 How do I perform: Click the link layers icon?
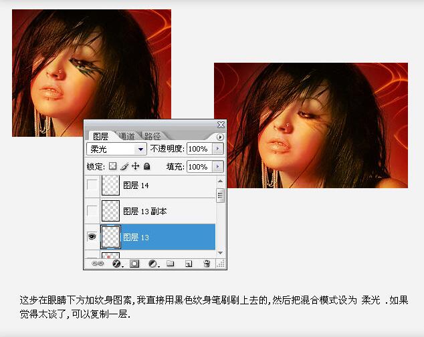pyautogui.click(x=98, y=264)
